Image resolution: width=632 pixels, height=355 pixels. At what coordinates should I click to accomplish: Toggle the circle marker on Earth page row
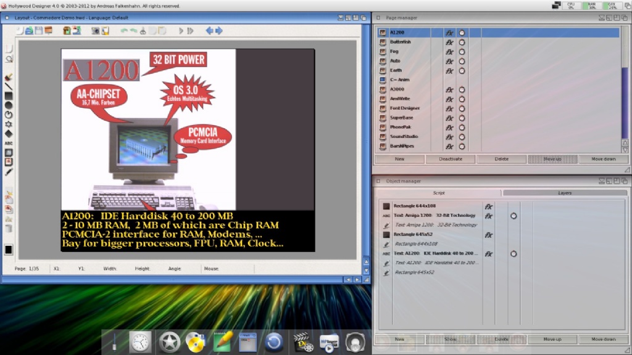pos(462,71)
